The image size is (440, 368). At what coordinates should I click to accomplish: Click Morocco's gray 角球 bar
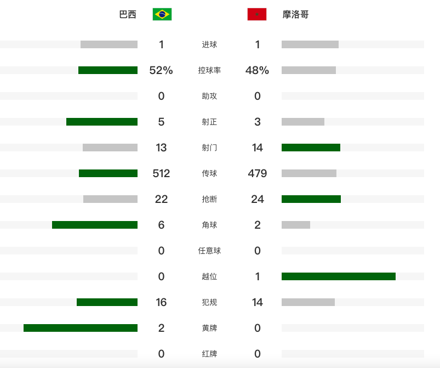[x=296, y=225]
